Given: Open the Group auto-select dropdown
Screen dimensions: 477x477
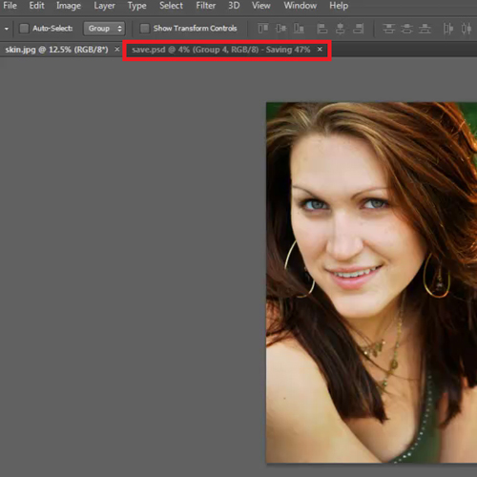Looking at the screenshot, I should [104, 29].
